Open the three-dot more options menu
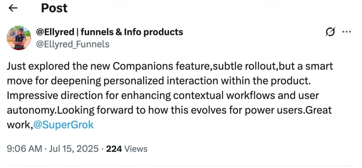 (x=347, y=32)
